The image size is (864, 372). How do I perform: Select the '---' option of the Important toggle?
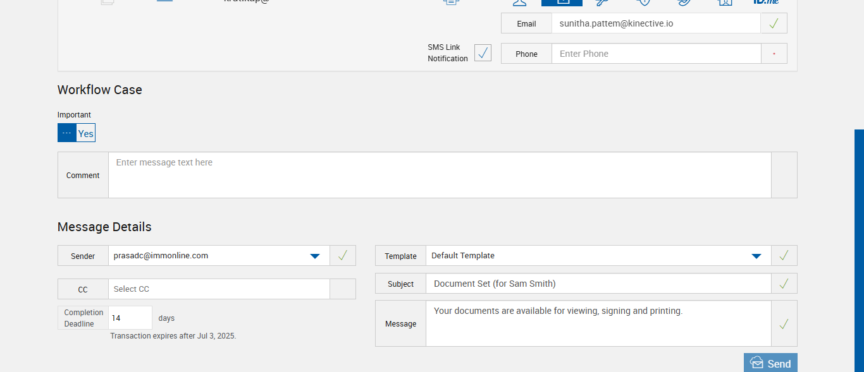coord(67,133)
